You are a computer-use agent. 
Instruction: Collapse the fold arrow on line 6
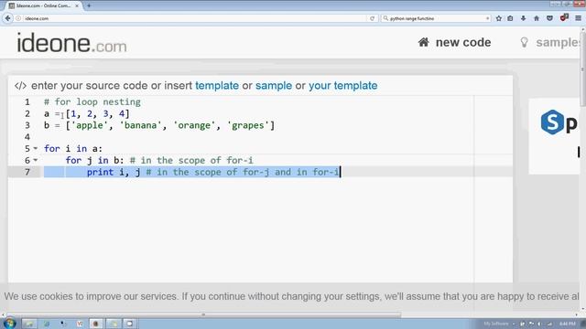[36, 160]
